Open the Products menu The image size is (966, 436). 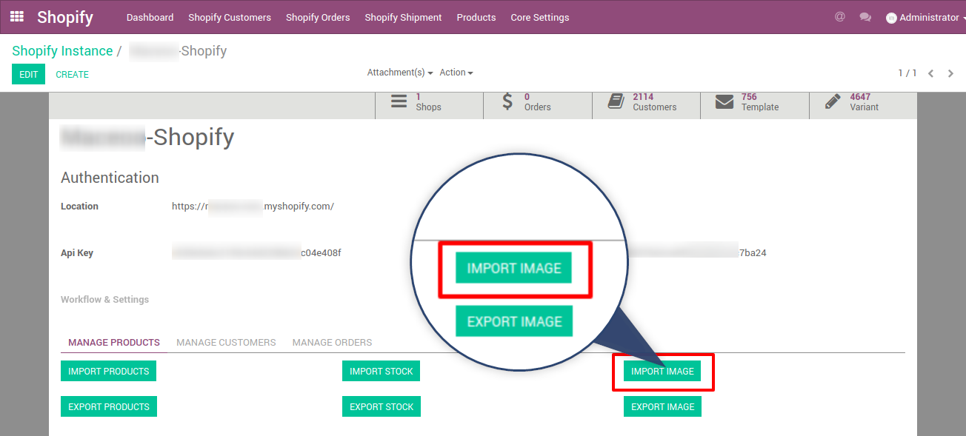pos(476,17)
